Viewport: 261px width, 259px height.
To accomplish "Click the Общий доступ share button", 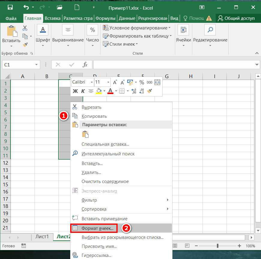I will click(x=236, y=18).
